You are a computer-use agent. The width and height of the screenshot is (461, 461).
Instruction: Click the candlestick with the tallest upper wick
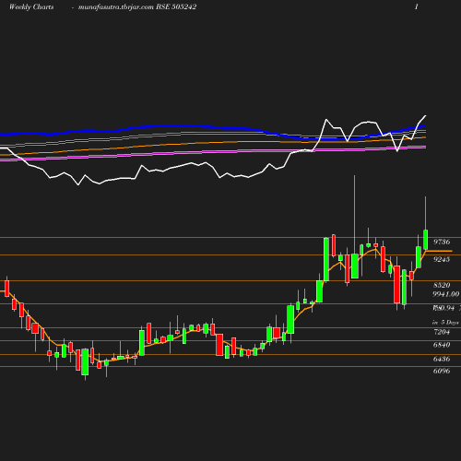pyautogui.click(x=355, y=266)
